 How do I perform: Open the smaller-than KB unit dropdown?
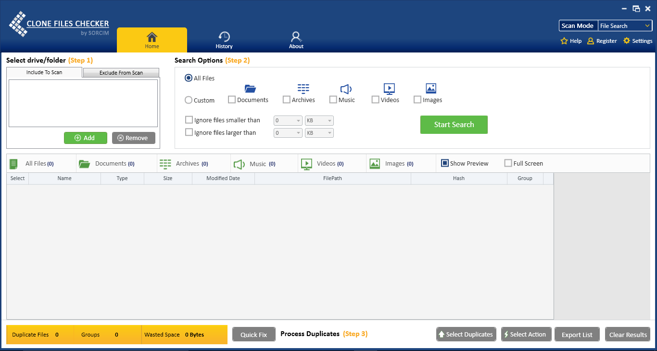(x=319, y=120)
